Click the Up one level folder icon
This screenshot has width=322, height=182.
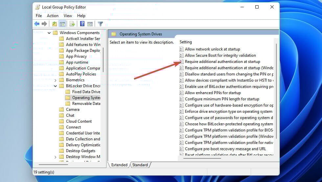tap(55, 24)
